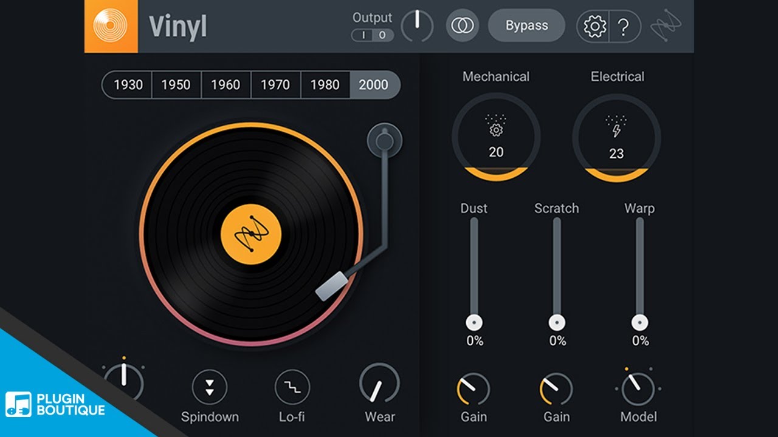Select output option 0
Viewport: 778px width, 437px height.
382,35
